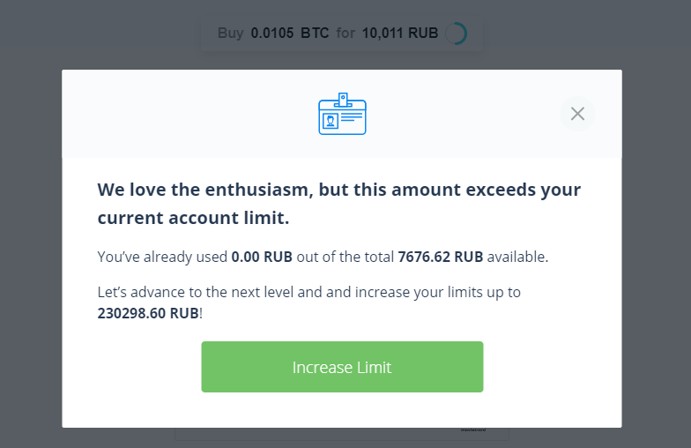Click the word 'for' in the Buy bar

pos(345,34)
